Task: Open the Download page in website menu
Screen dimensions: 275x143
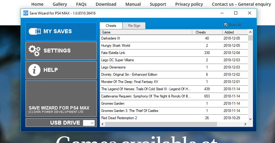Action: tap(106, 4)
